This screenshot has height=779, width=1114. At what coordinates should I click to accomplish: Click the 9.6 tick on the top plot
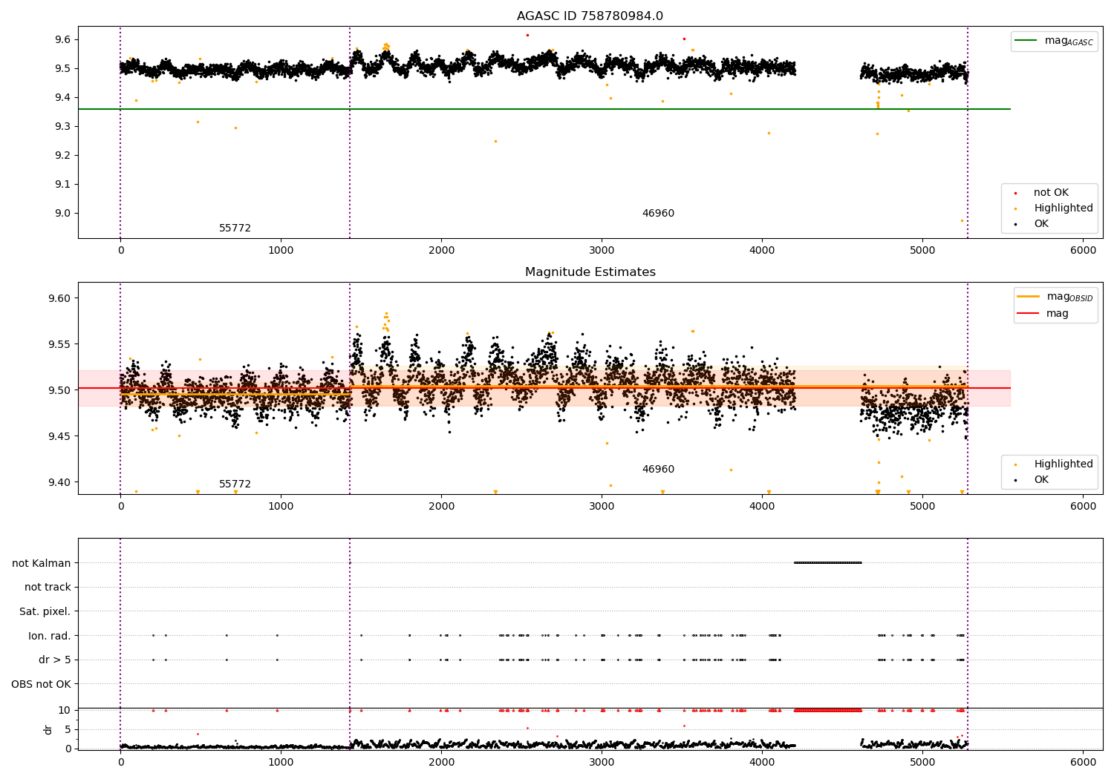click(x=62, y=39)
